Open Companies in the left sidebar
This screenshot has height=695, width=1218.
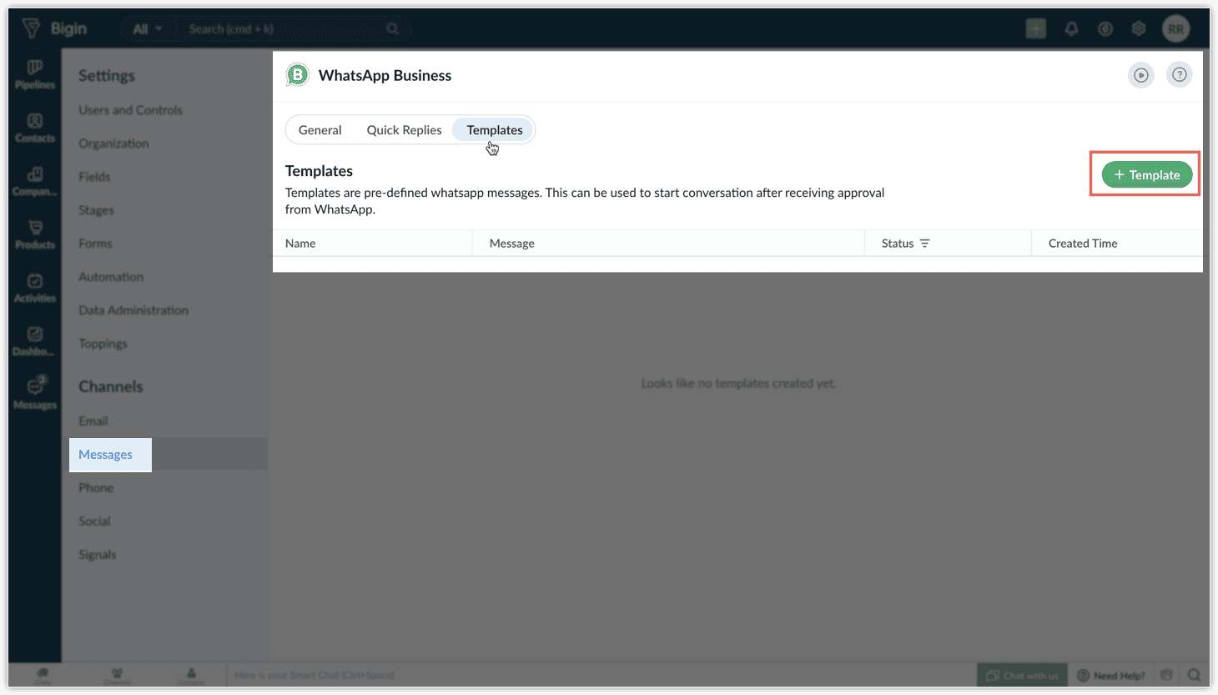[35, 181]
